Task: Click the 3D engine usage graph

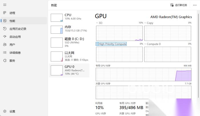Action: pos(119,33)
